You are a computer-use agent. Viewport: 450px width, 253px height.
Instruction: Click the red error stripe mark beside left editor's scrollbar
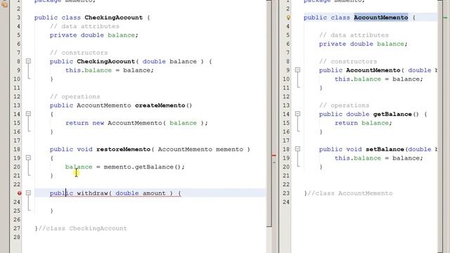click(274, 155)
